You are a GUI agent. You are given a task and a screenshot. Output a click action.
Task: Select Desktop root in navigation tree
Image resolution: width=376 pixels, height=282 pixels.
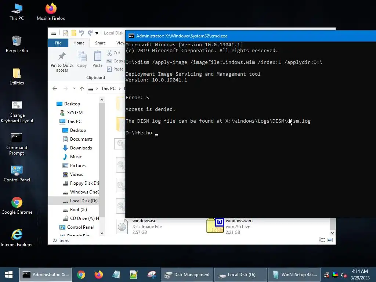(68, 104)
